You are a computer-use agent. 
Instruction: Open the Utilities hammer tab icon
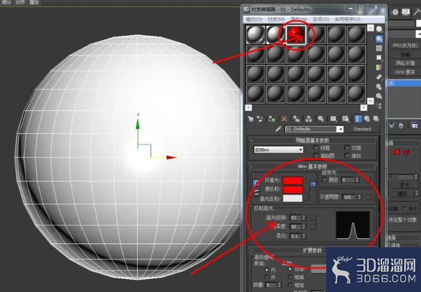click(x=417, y=12)
